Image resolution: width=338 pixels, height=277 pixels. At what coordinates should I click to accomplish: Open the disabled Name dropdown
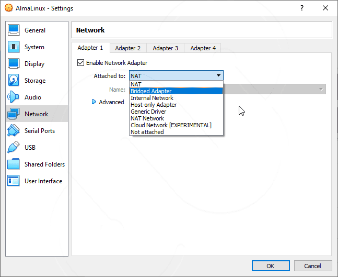pyautogui.click(x=275, y=89)
